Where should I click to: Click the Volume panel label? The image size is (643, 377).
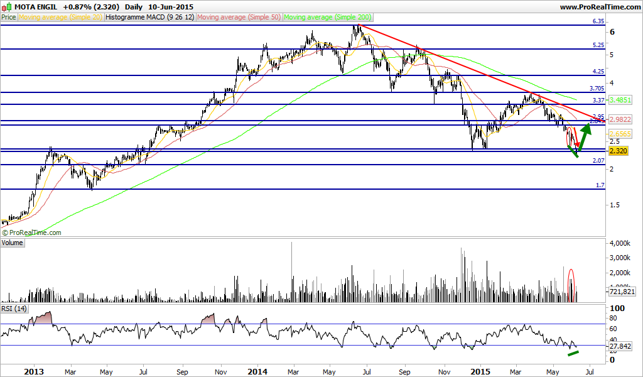[13, 243]
